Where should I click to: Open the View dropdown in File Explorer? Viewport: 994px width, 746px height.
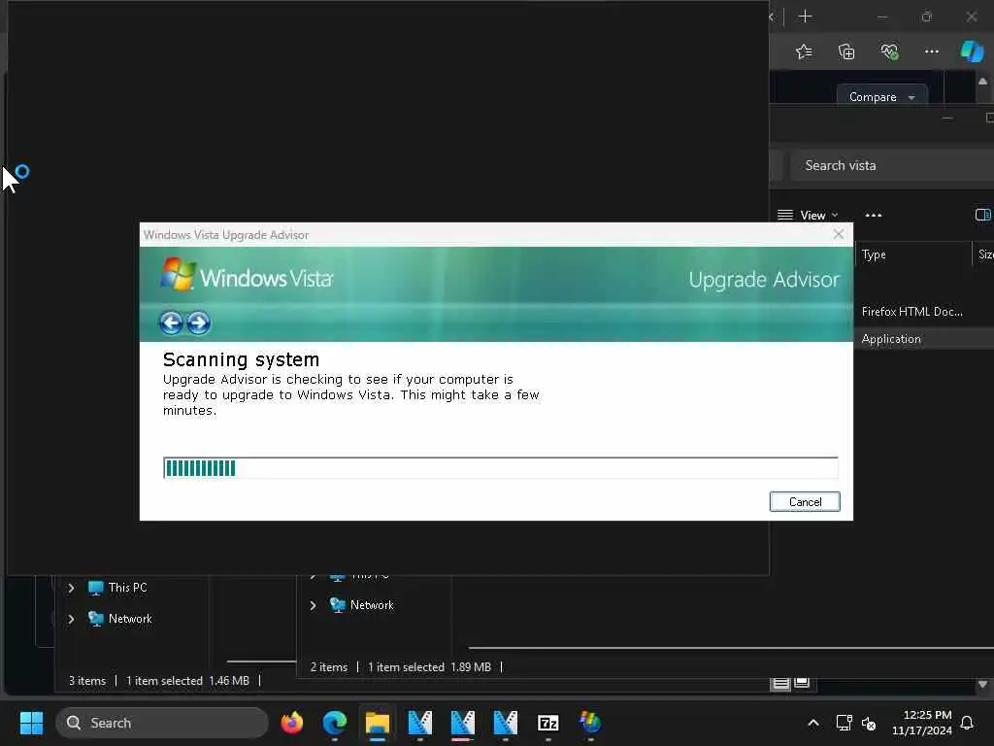tap(808, 215)
